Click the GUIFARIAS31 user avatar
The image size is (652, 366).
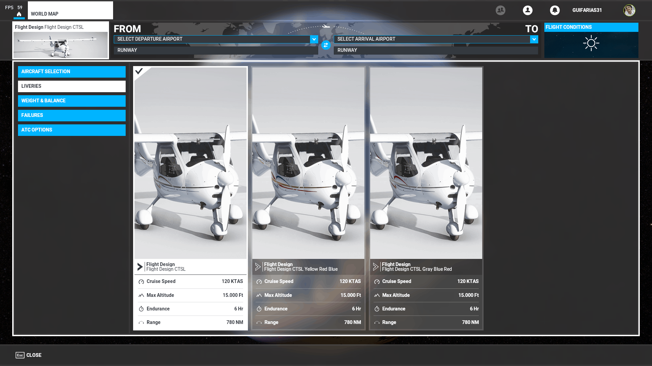pyautogui.click(x=629, y=10)
